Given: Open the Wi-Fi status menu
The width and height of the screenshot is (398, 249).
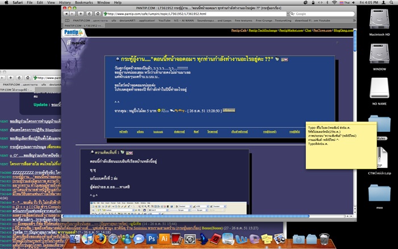Looking at the screenshot, I should coord(334,2).
